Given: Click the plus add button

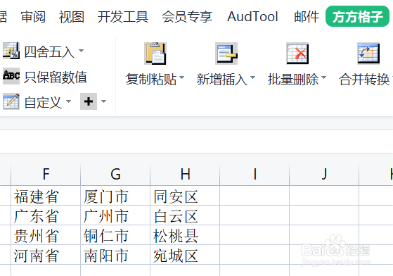Looking at the screenshot, I should (x=89, y=101).
